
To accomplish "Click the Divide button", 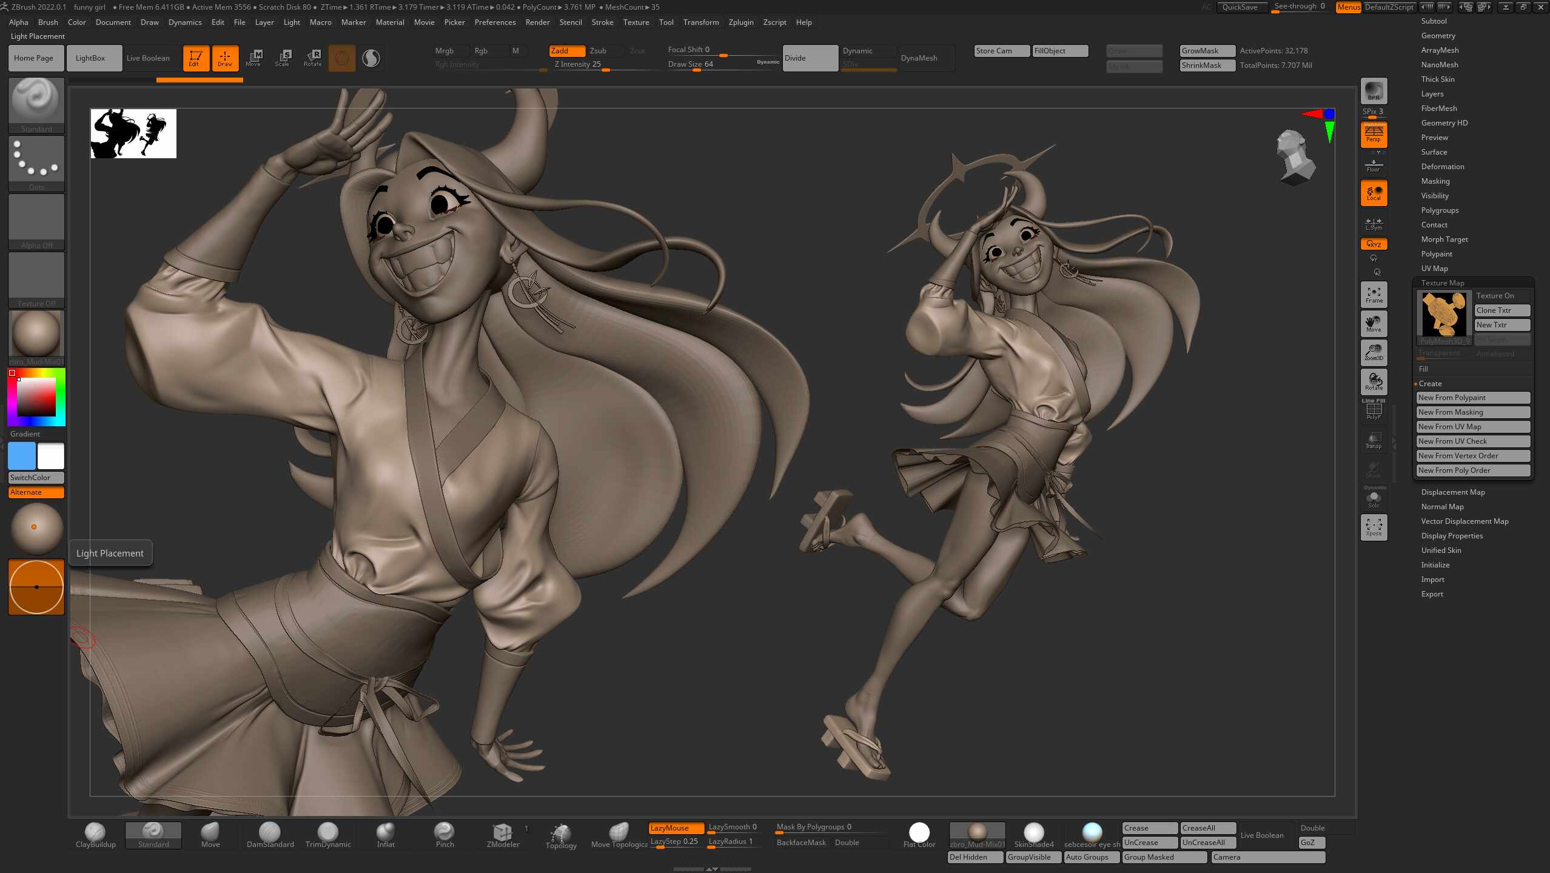I will pos(810,58).
